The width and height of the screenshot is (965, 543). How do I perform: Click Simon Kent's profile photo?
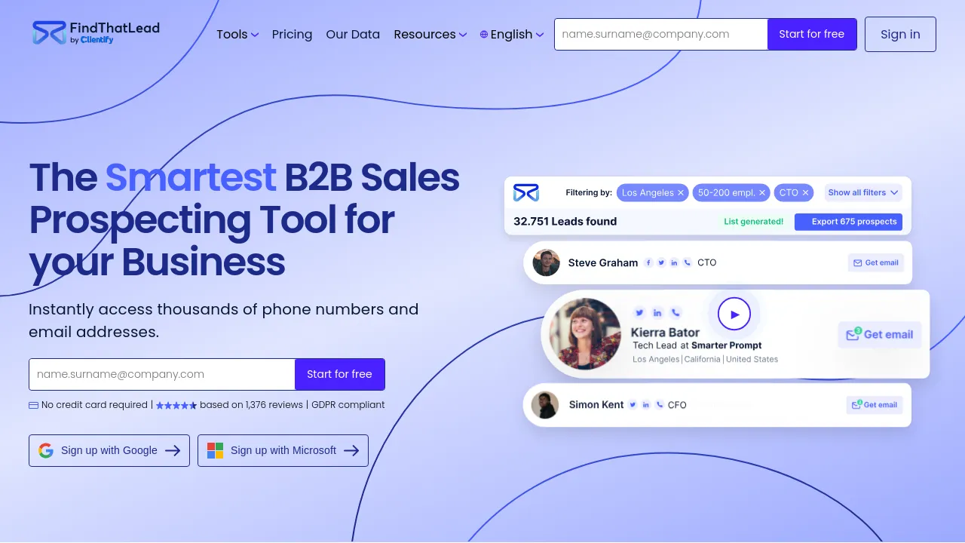point(545,405)
